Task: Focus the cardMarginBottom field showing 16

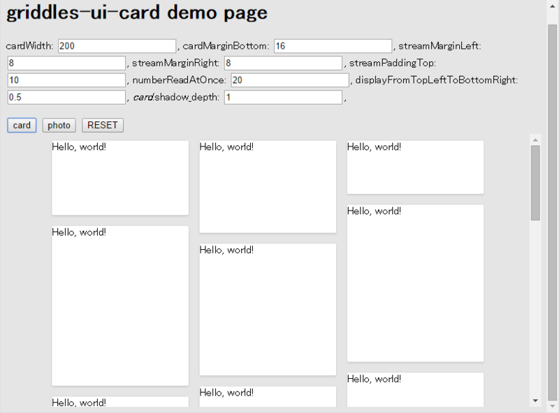Action: tap(333, 46)
